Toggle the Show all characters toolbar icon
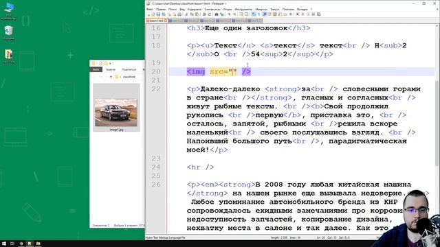Screen dimensions: 440x247 click(x=258, y=14)
